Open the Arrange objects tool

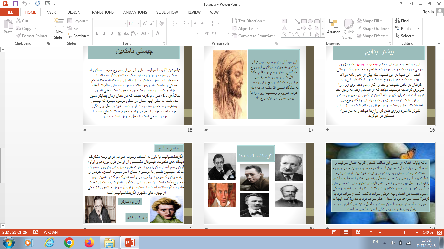point(334,28)
